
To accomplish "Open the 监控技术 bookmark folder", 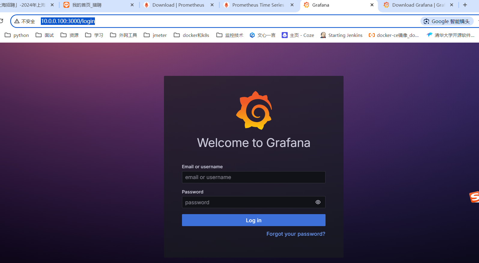I will click(230, 35).
